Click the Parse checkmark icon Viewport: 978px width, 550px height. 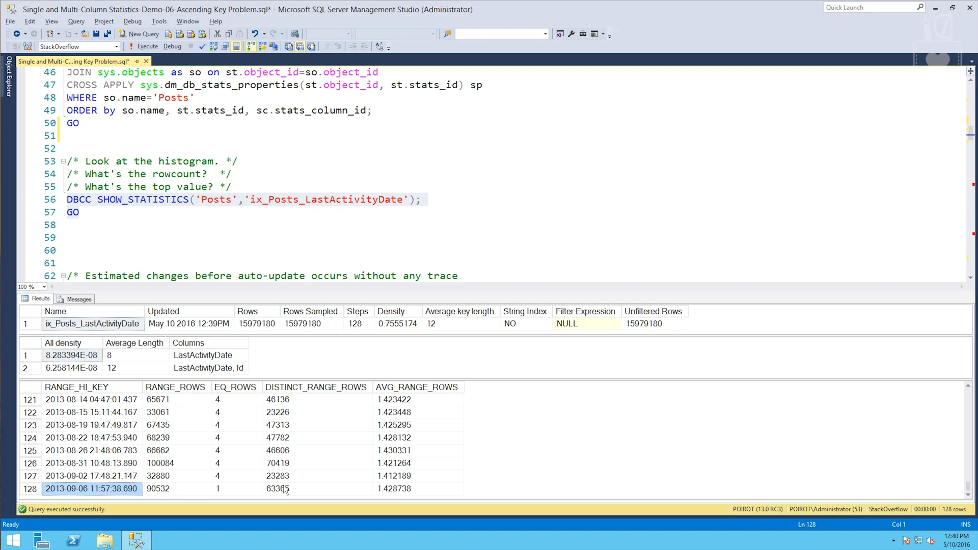click(x=202, y=46)
